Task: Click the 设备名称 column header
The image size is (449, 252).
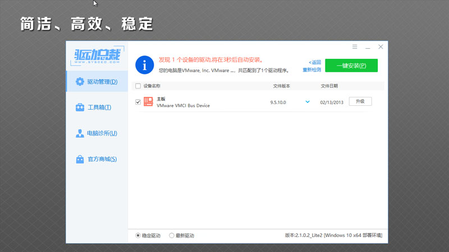Action: [152, 86]
